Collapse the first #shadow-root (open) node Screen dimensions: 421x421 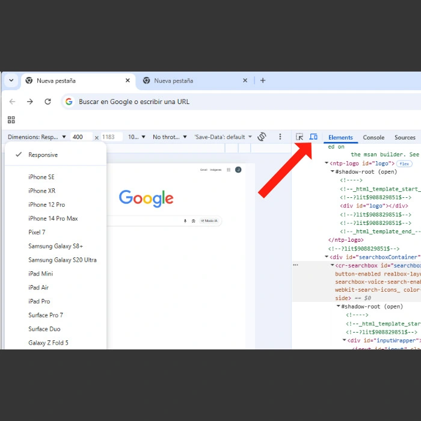[x=333, y=171]
